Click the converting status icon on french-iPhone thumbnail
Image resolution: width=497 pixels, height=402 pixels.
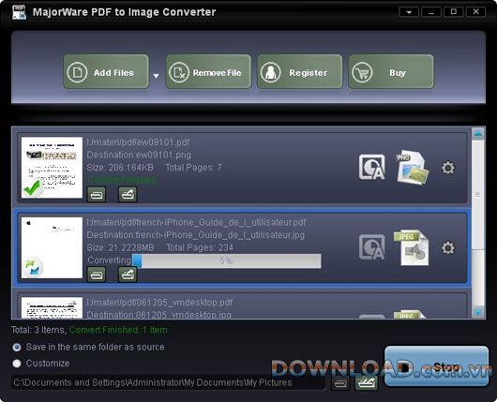coord(33,267)
